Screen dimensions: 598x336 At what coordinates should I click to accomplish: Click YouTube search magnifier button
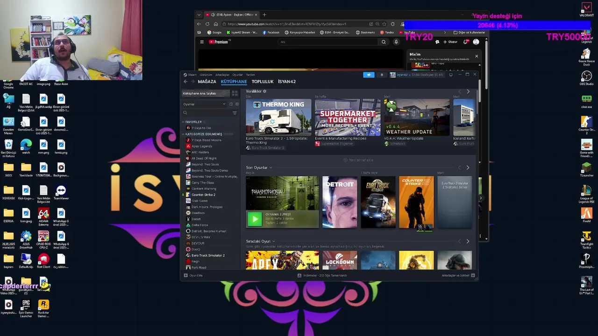[384, 42]
